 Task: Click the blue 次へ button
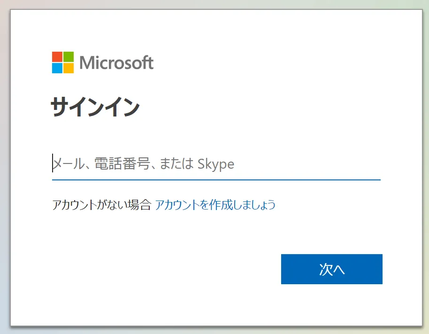pyautogui.click(x=331, y=269)
